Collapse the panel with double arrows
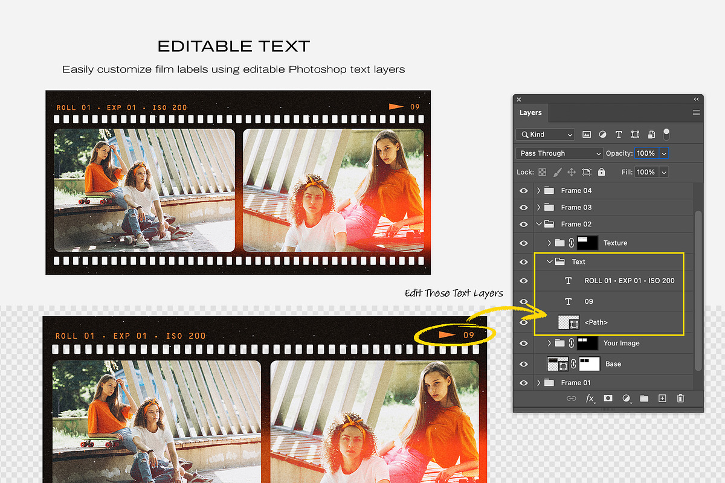725x483 pixels. click(696, 99)
